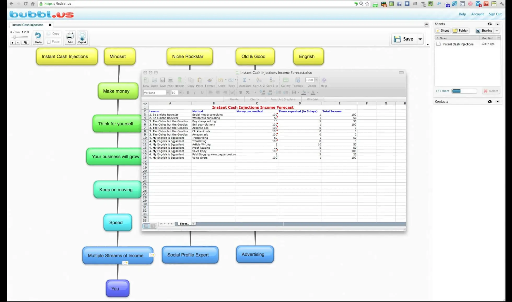
Task: Click the Excel Open icon
Action: (154, 80)
